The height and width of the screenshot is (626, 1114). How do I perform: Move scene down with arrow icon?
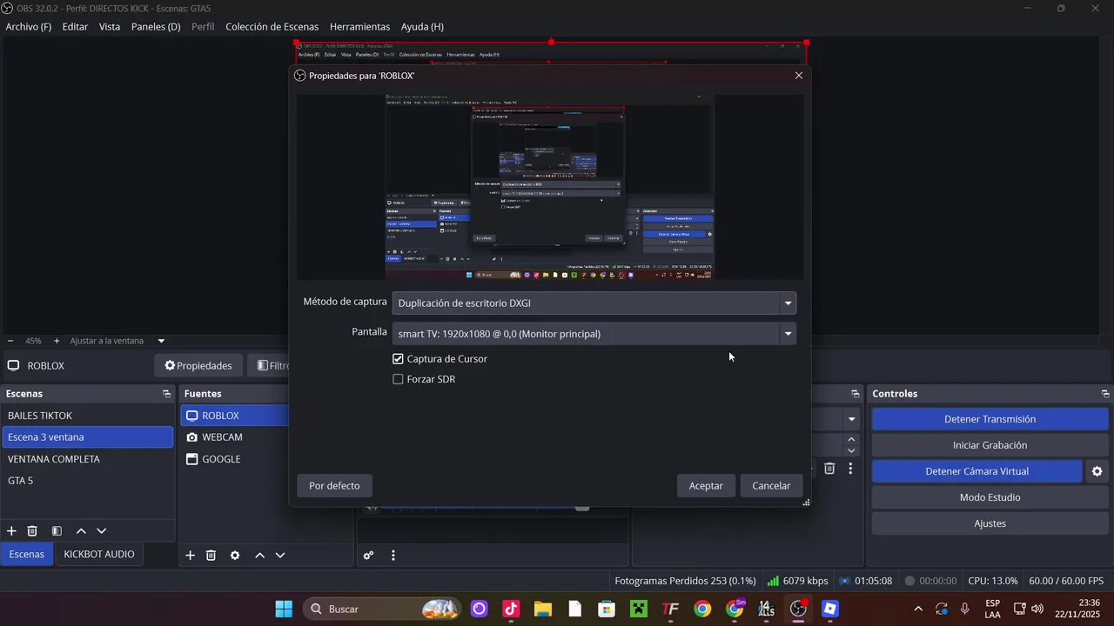click(102, 531)
